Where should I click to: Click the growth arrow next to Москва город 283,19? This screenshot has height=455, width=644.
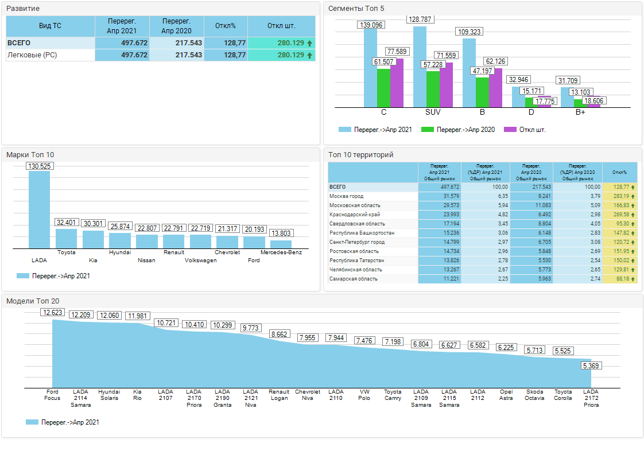[633, 196]
